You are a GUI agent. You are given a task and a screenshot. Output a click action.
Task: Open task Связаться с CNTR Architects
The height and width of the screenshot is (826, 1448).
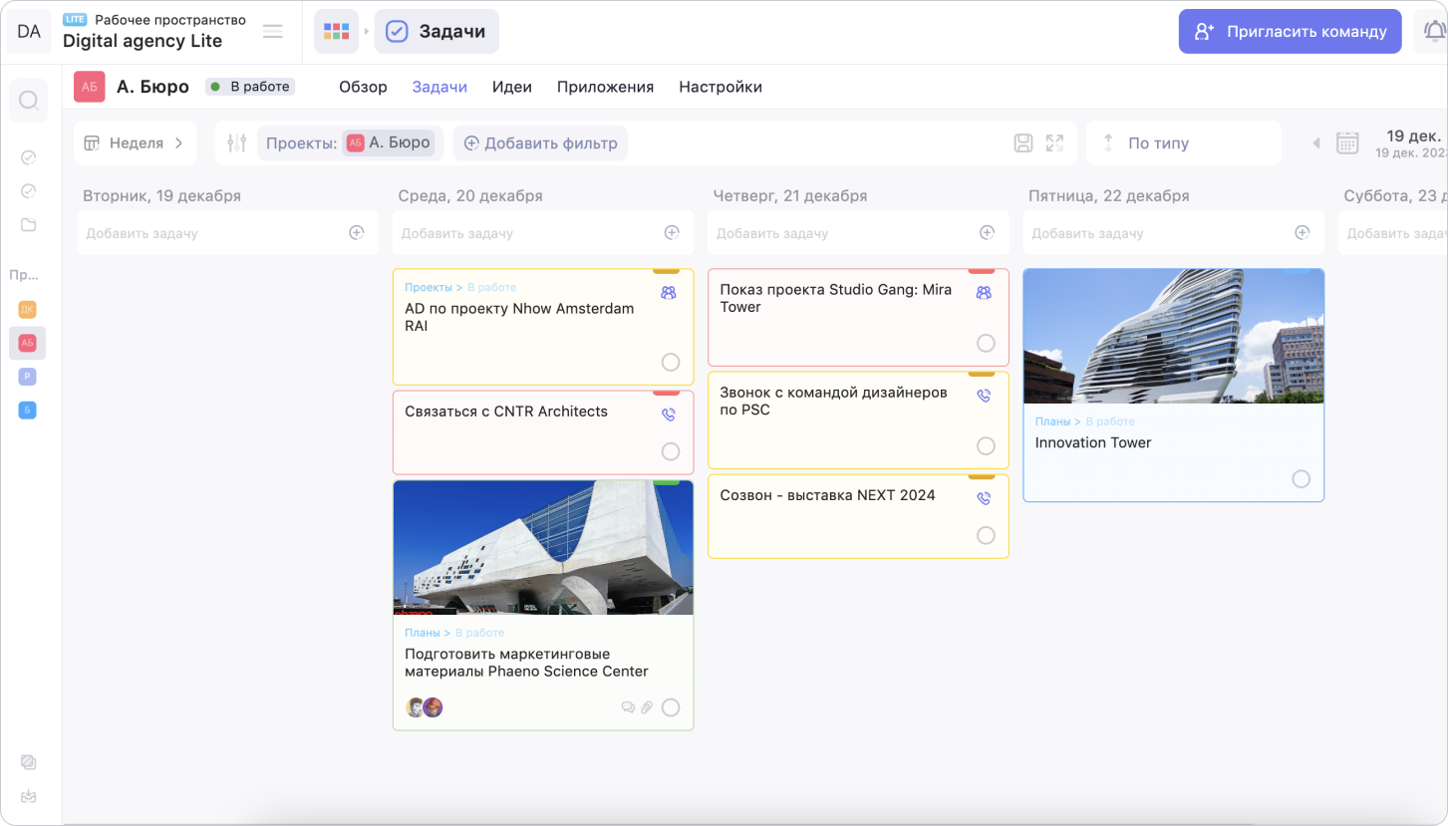(506, 412)
